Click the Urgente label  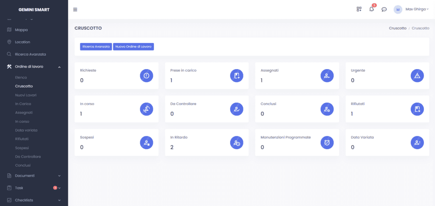pos(358,71)
